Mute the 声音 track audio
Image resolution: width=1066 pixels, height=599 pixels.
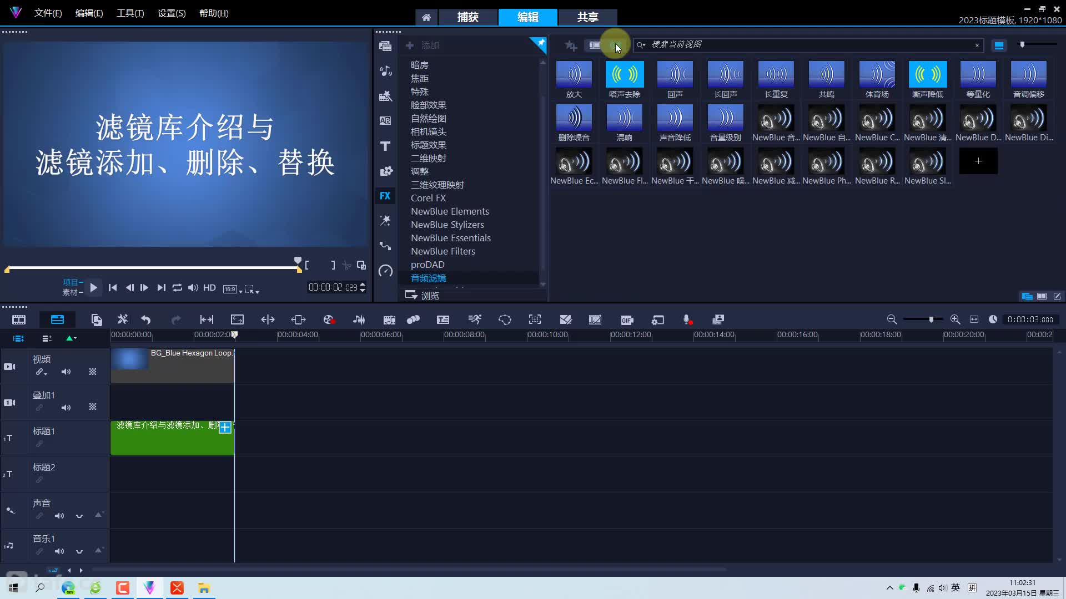59,516
